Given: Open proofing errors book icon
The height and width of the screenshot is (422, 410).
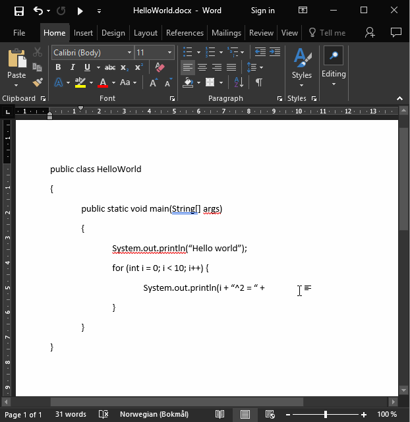Looking at the screenshot, I should click(103, 414).
